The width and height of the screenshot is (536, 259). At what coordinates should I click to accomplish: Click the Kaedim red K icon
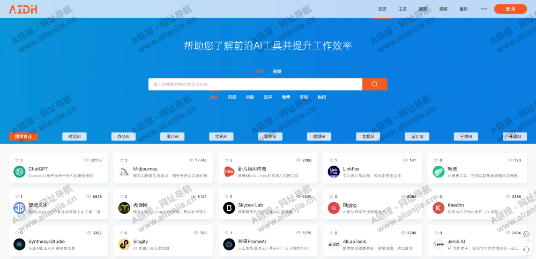438,208
